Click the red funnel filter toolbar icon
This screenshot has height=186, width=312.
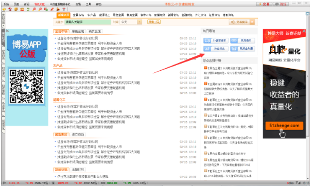pos(64,9)
